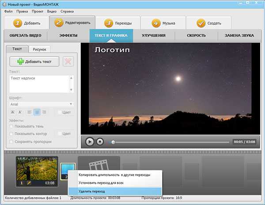
Task: Click the playback progress slider handle
Action: pyautogui.click(x=113, y=142)
